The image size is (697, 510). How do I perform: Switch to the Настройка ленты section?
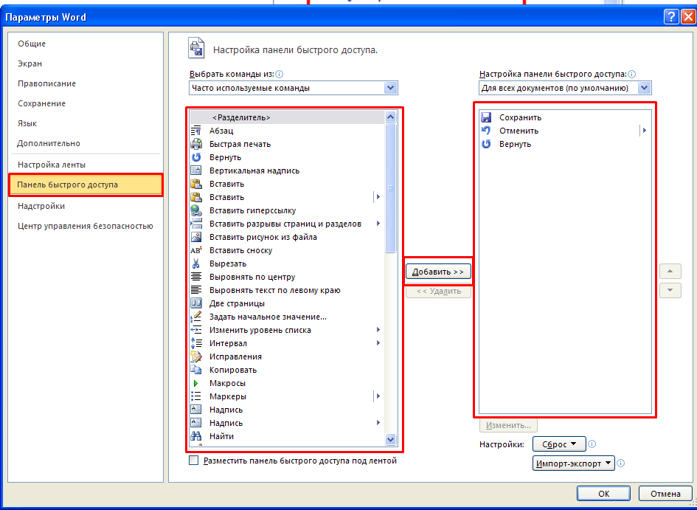(x=52, y=164)
